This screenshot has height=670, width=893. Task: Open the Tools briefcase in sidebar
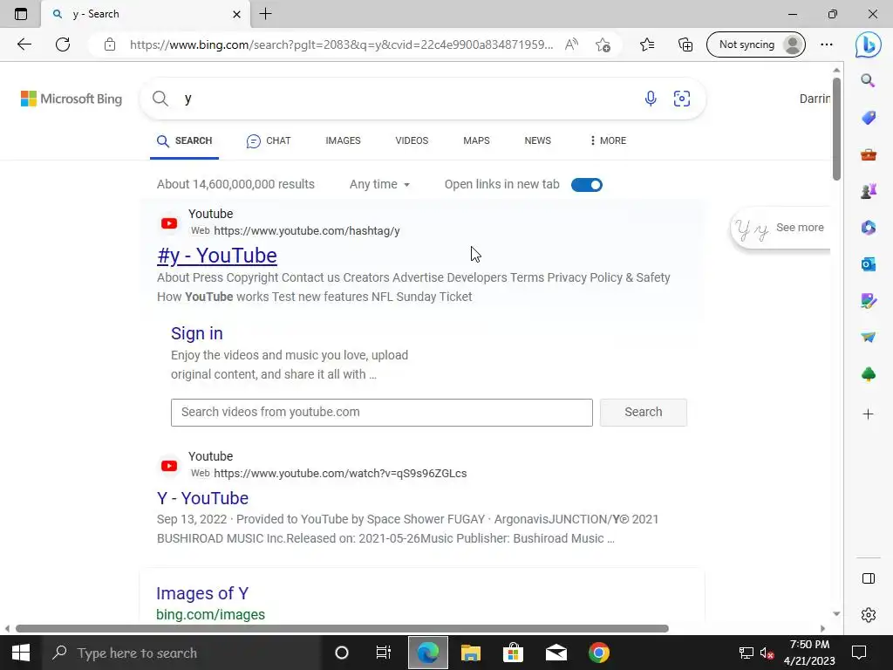coord(868,154)
